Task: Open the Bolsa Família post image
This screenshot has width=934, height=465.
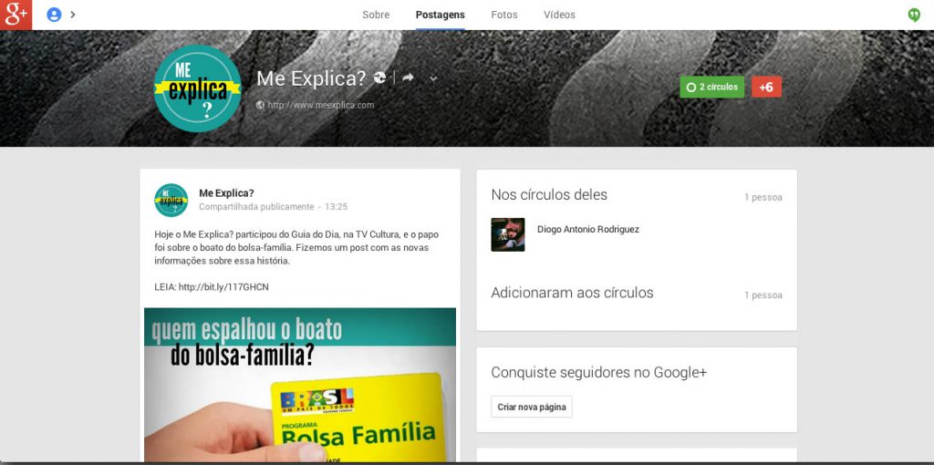Action: click(x=300, y=385)
